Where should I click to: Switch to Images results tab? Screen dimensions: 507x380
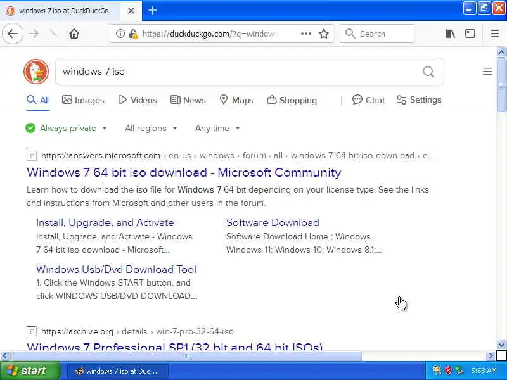point(83,100)
